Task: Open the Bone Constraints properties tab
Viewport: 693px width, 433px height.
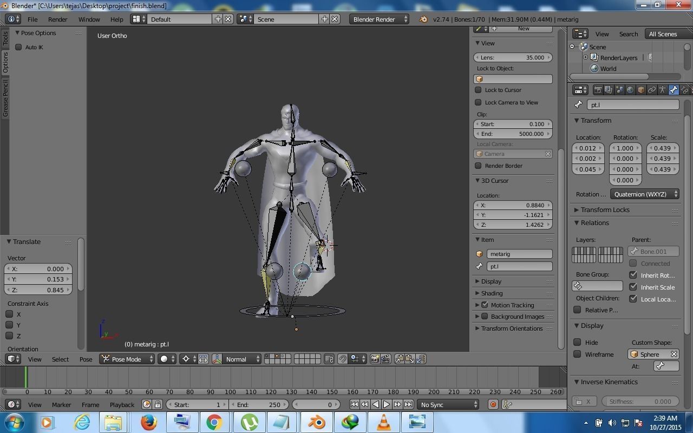Action: 684,90
